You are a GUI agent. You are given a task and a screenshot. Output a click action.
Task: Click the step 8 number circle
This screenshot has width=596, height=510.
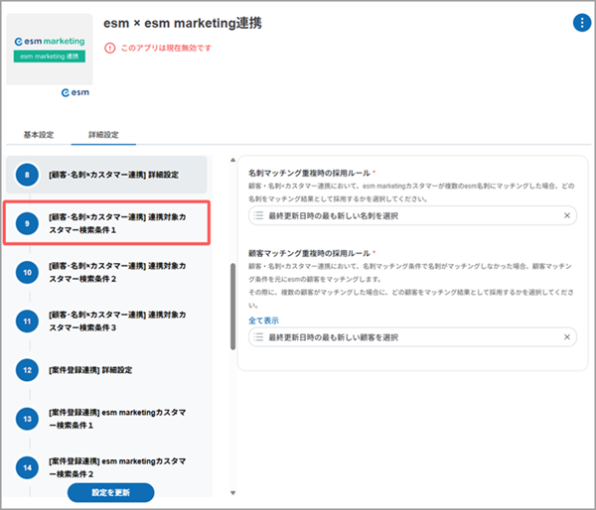pyautogui.click(x=28, y=175)
